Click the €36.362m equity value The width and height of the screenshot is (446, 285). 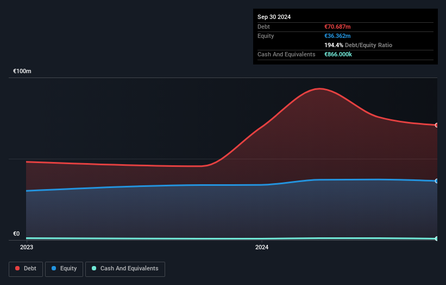coord(337,36)
